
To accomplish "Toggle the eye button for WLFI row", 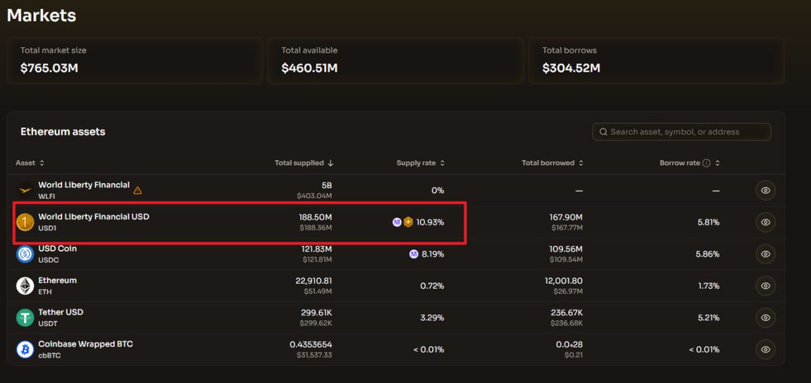I will [765, 190].
